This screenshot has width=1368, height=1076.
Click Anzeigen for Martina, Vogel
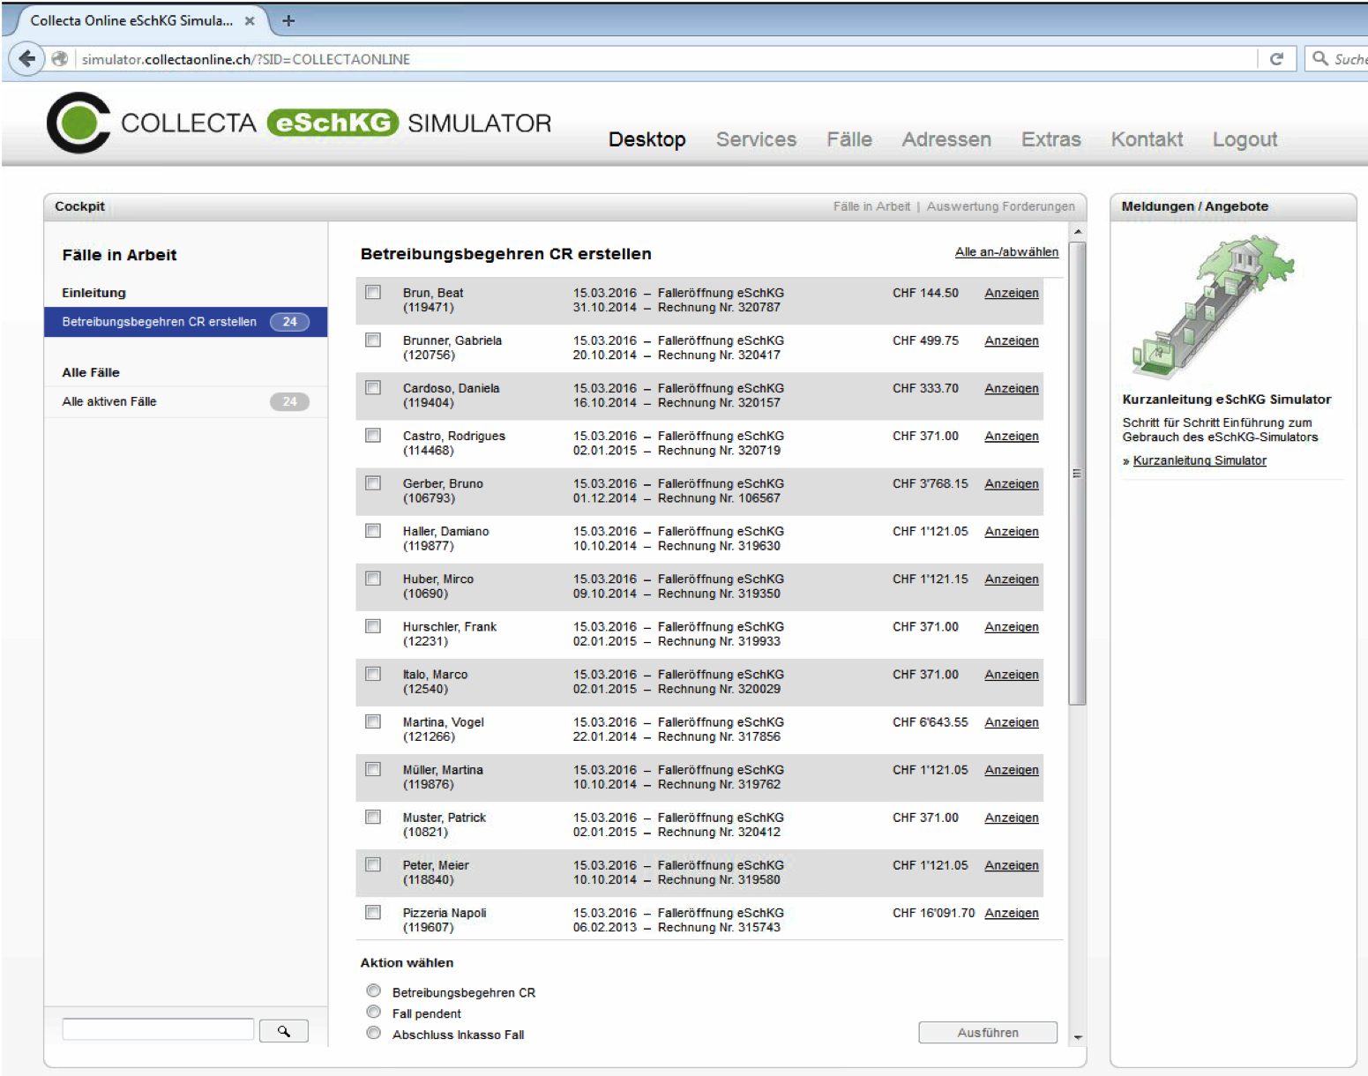click(1012, 721)
